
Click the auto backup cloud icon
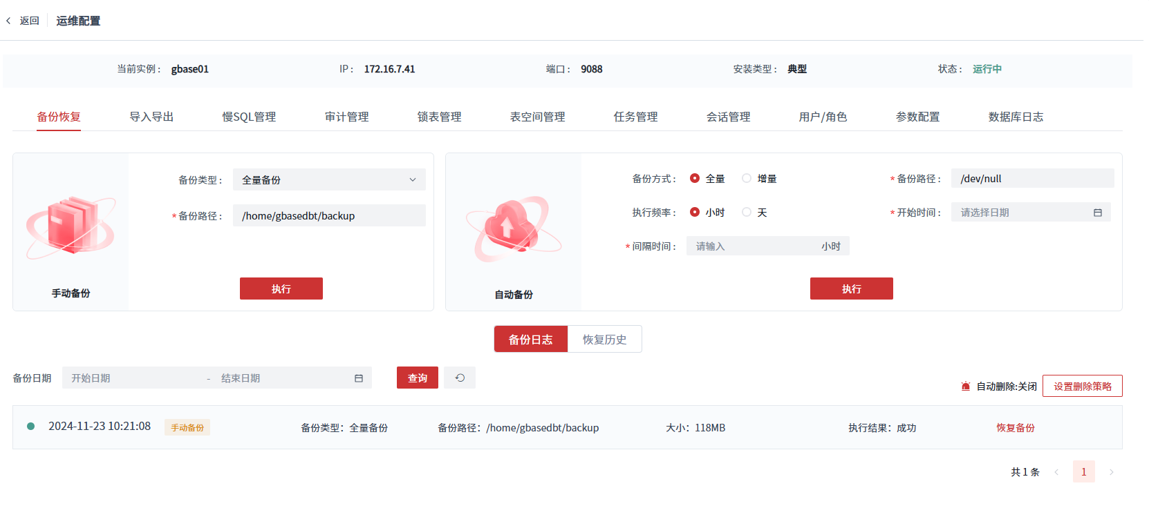(x=513, y=228)
